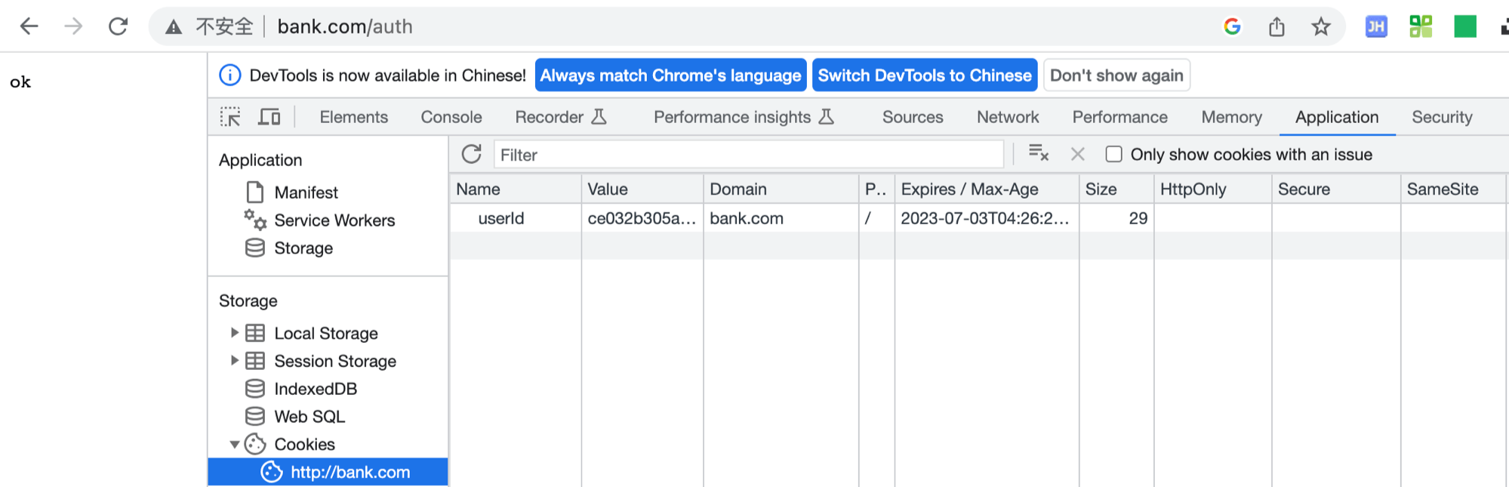Refresh the cookies table
Image resolution: width=1509 pixels, height=487 pixels.
(x=472, y=154)
